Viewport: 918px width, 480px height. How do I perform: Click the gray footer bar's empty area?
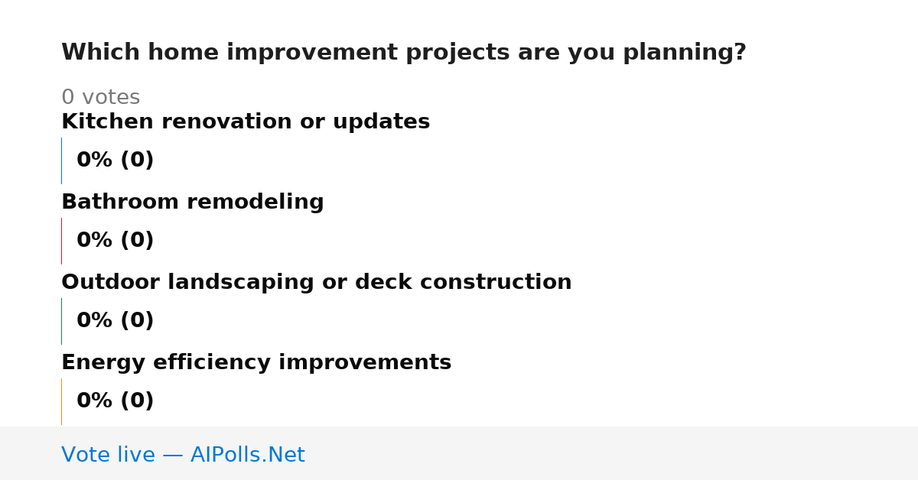click(x=612, y=453)
